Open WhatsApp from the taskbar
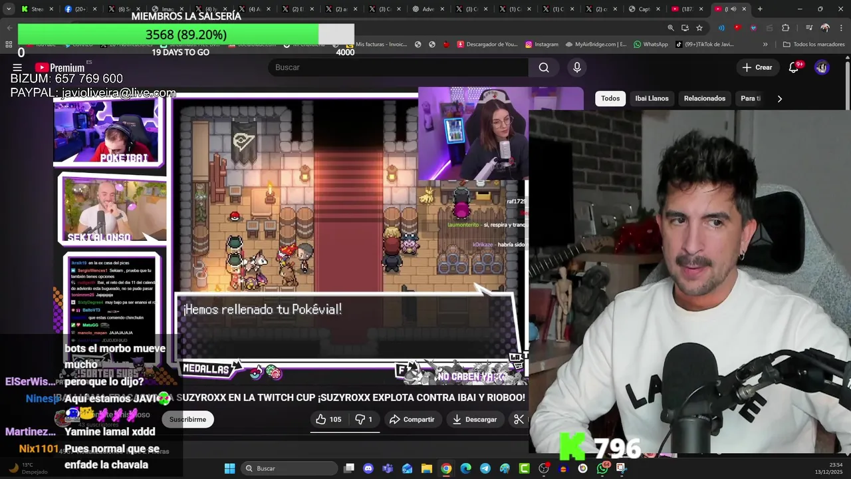 pos(602,468)
